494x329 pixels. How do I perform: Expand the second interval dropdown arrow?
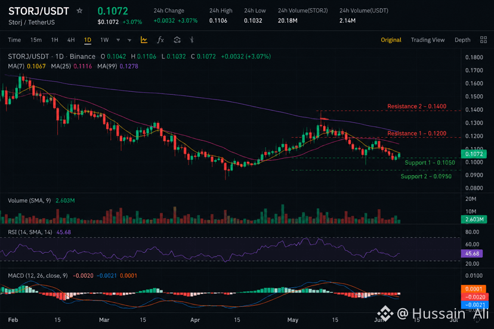pos(129,40)
